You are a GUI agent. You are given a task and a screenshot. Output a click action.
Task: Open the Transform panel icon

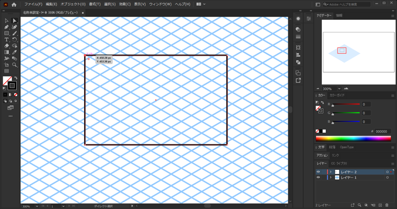298,48
